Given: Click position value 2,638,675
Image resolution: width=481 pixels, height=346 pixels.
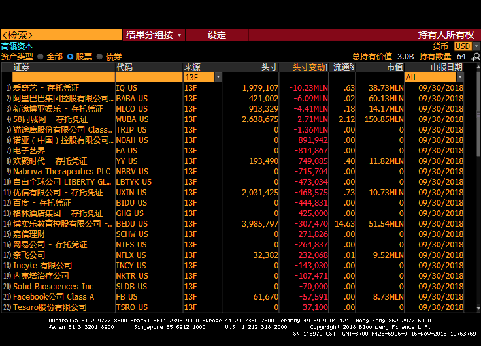Looking at the screenshot, I should point(260,119).
